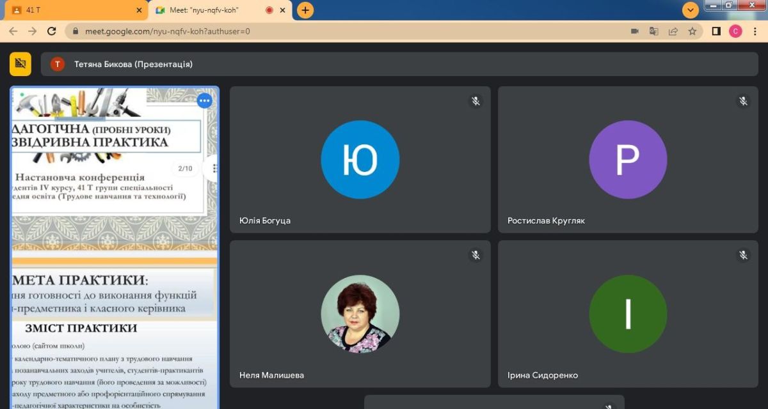Open the browser side panel

(716, 31)
